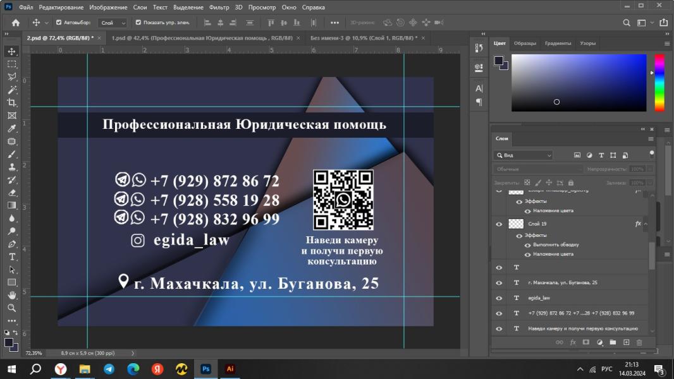
Task: Select the Rectangular Marquee tool
Action: [x=11, y=64]
